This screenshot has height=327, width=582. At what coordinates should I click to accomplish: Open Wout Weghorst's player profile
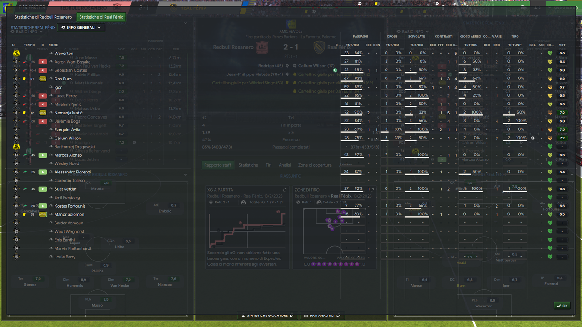coord(70,232)
